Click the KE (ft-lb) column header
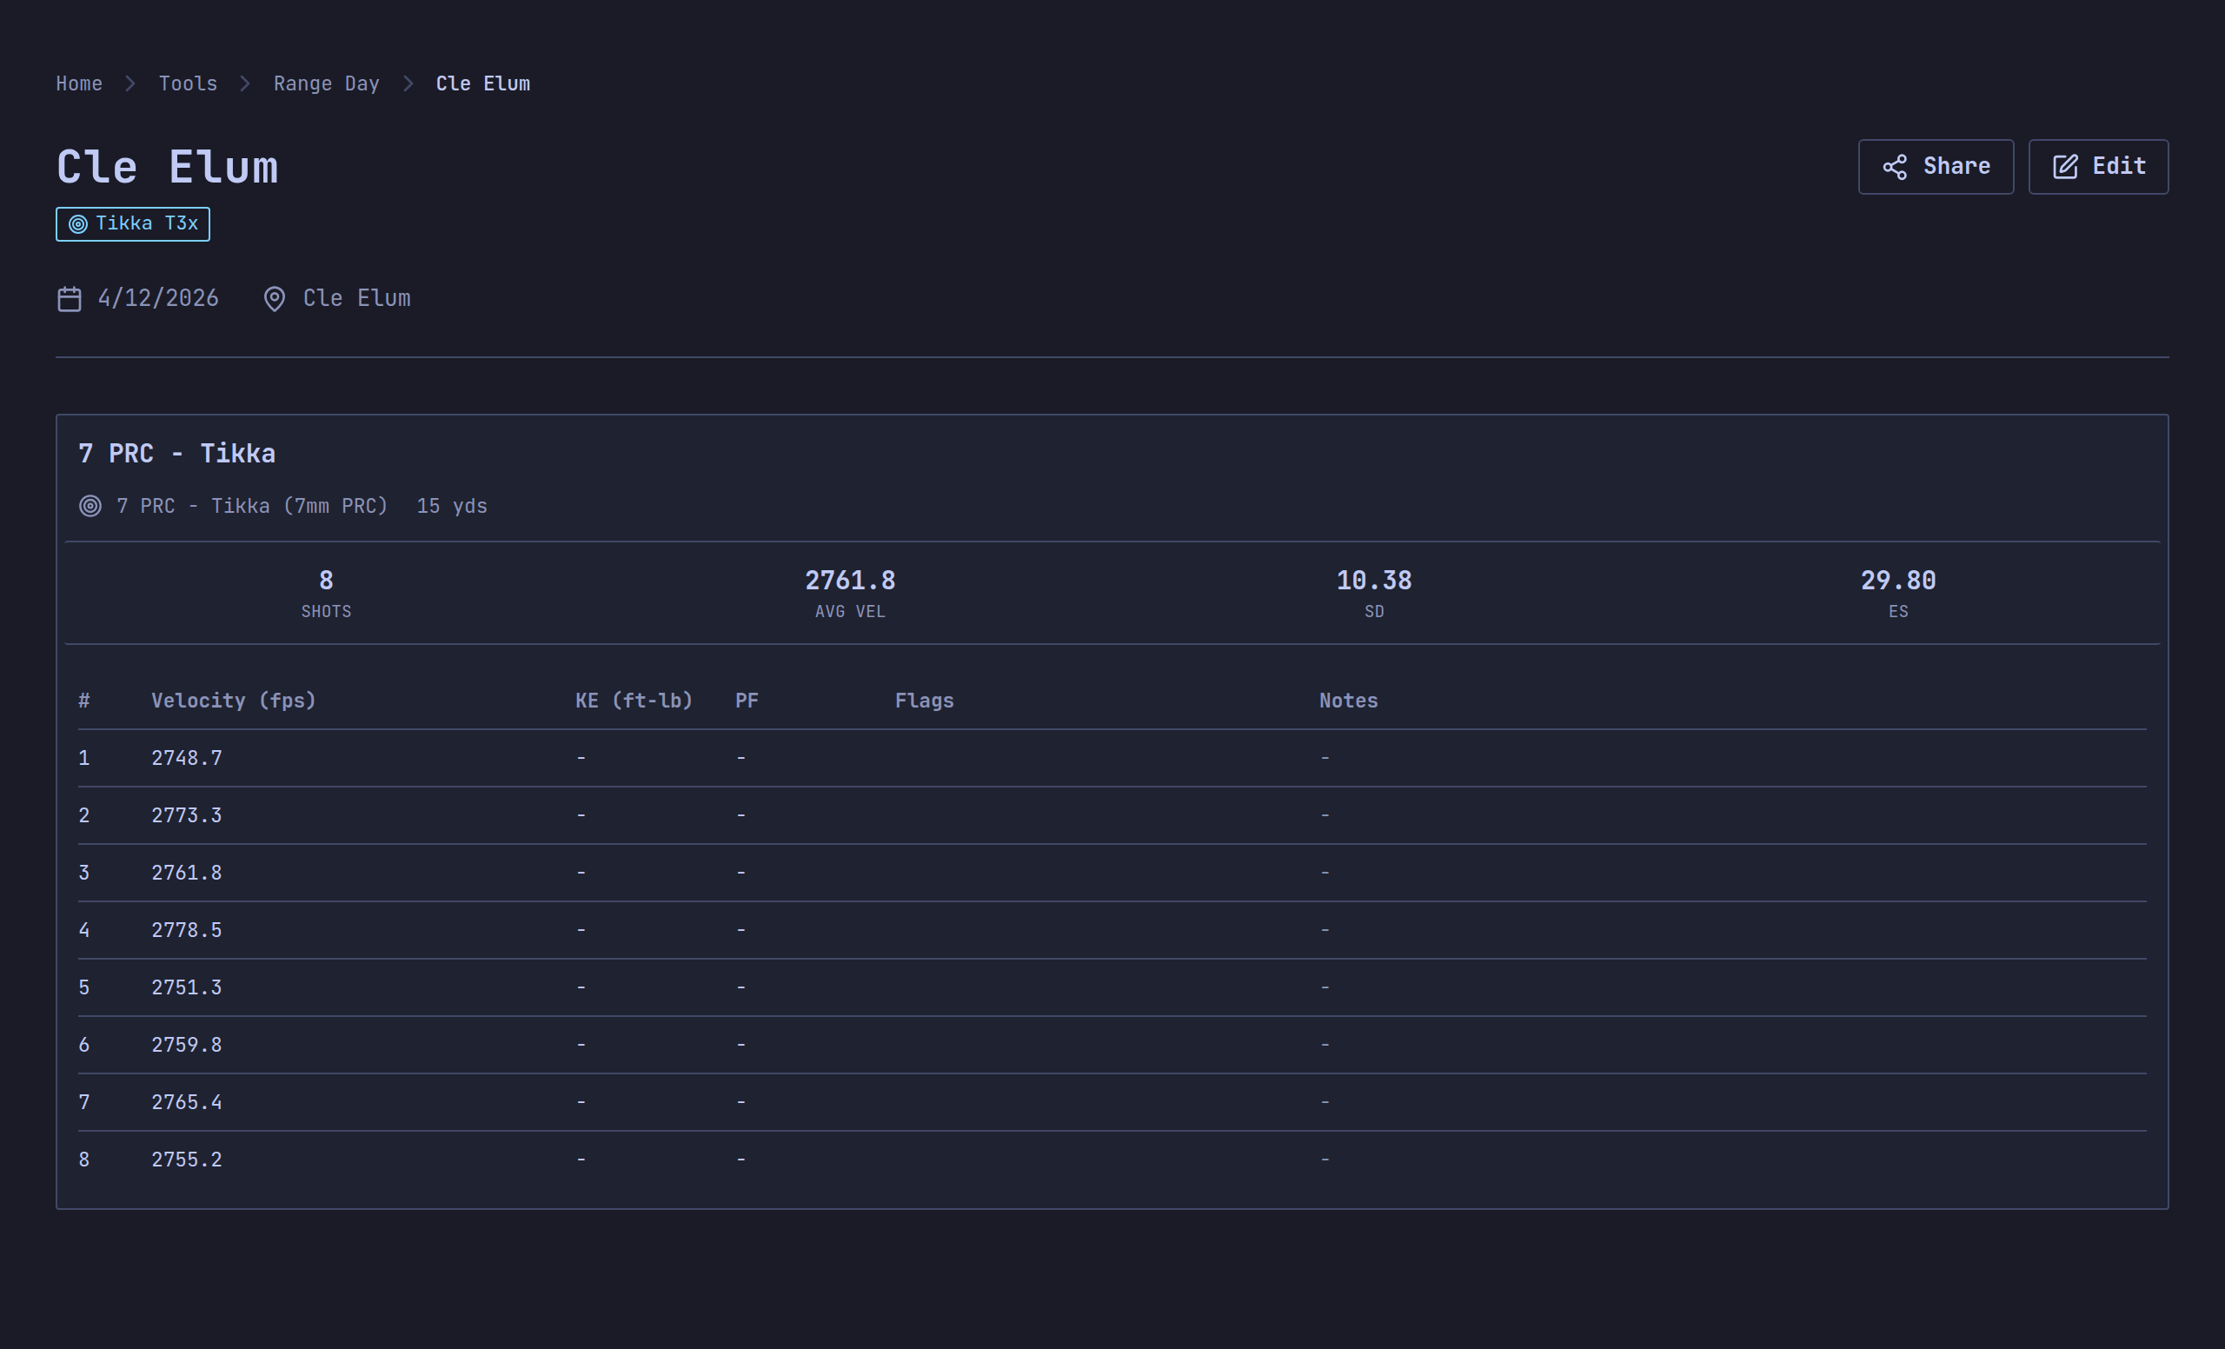Viewport: 2225px width, 1349px height. 634,701
